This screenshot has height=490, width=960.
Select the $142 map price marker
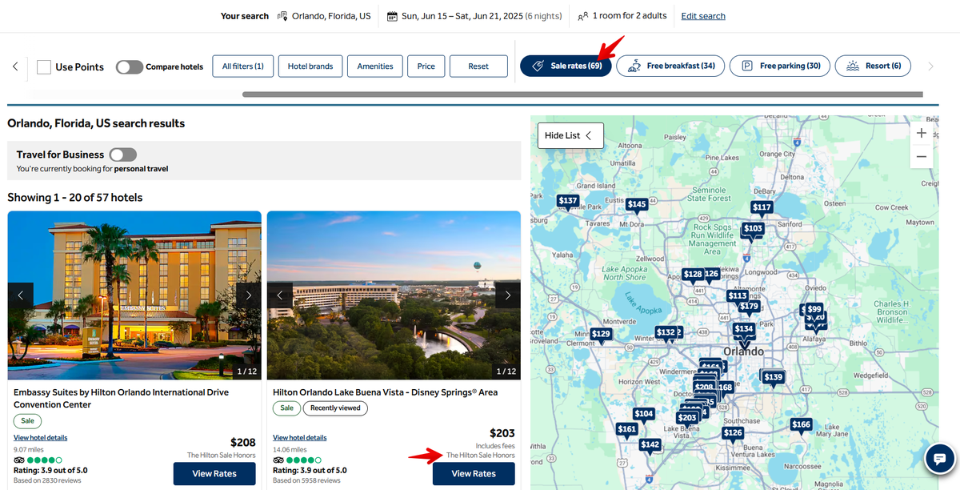(650, 445)
